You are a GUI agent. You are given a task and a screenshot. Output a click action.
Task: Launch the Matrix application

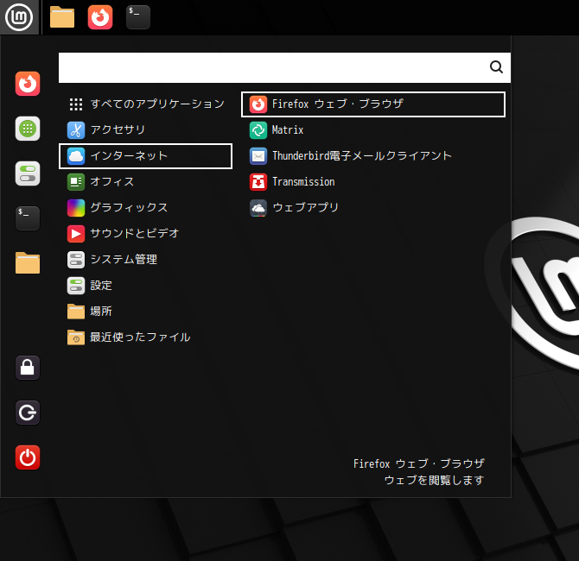[x=373, y=129]
